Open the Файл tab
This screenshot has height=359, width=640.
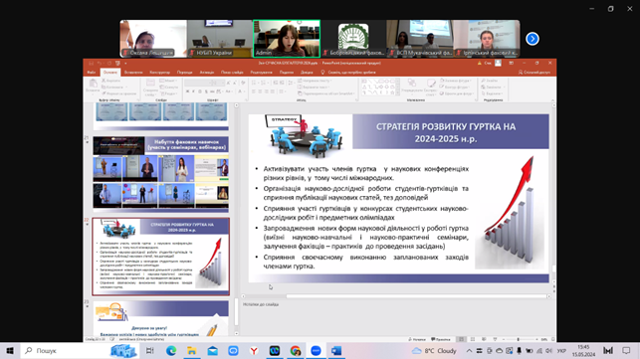coord(91,73)
